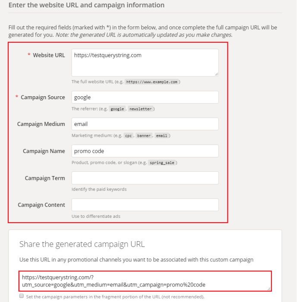
Task: Click the Campaign Source label text
Action: click(43, 98)
